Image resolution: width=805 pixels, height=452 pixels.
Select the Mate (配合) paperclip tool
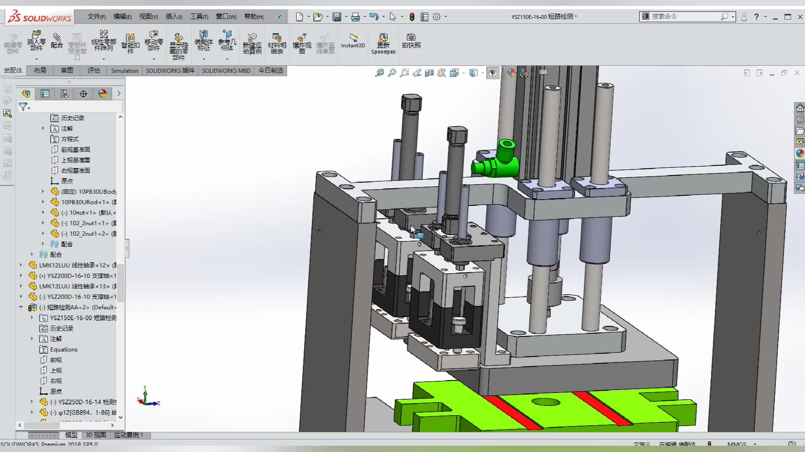click(57, 41)
